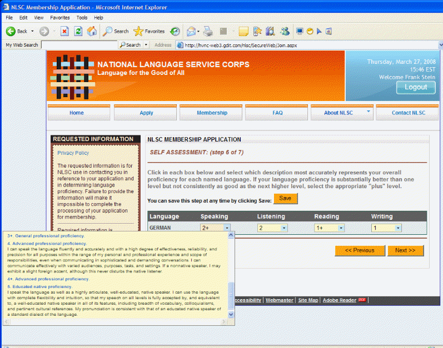Click the proficiency list vertical scroll thumb
Image resolution: width=443 pixels, height=348 pixels.
pos(231,295)
